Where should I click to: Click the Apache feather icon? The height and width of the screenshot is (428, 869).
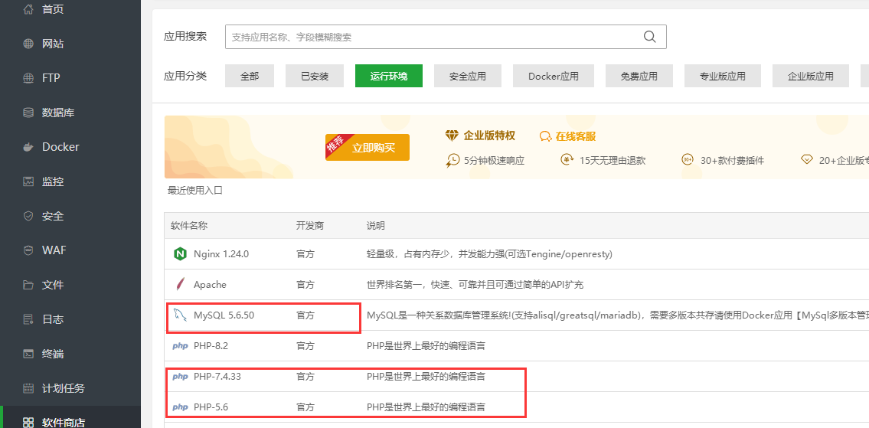pos(180,285)
